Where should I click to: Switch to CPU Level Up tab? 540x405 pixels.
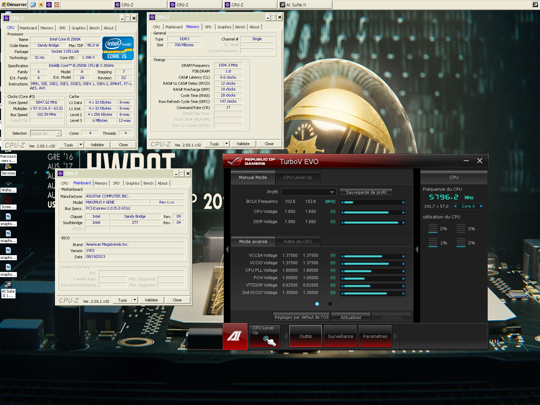click(298, 178)
